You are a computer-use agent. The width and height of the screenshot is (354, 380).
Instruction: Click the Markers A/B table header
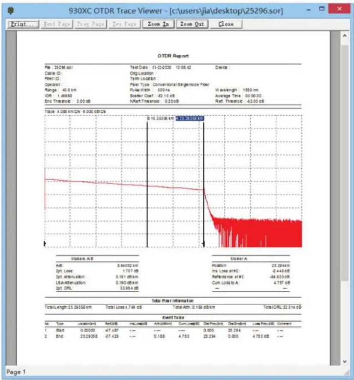coord(82,259)
